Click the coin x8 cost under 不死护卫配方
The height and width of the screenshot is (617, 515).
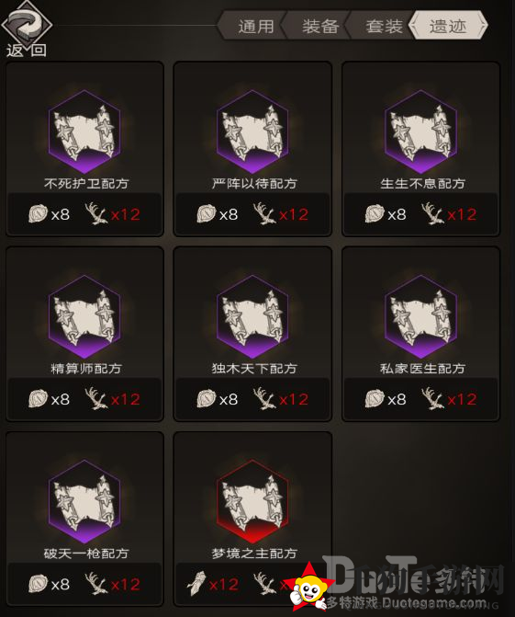(49, 214)
